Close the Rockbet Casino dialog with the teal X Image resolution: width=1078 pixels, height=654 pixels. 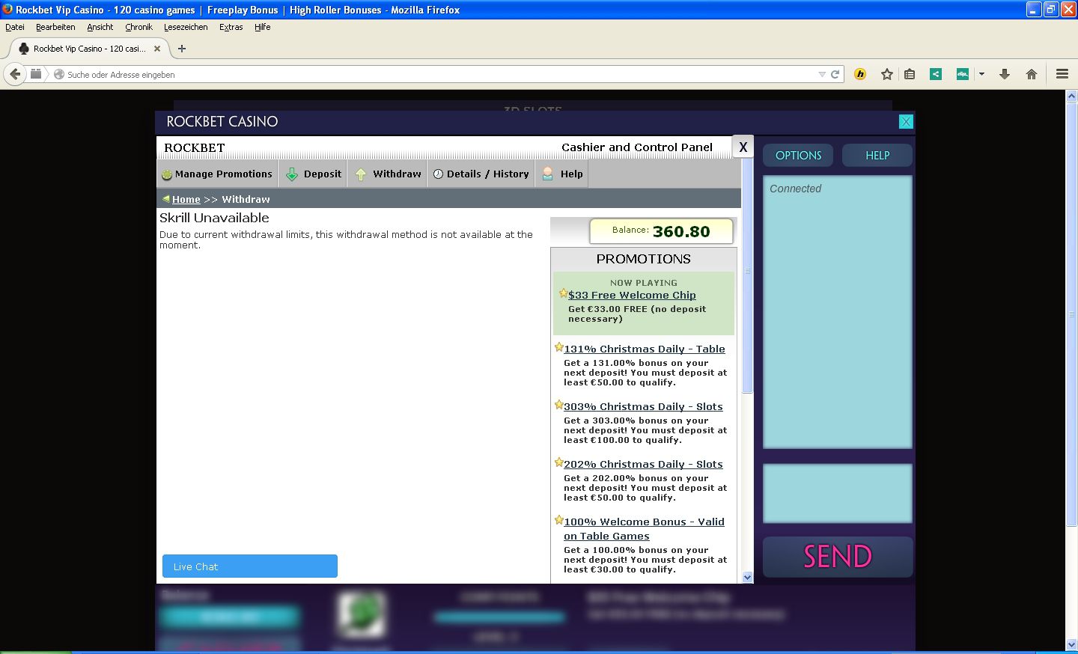click(x=906, y=122)
